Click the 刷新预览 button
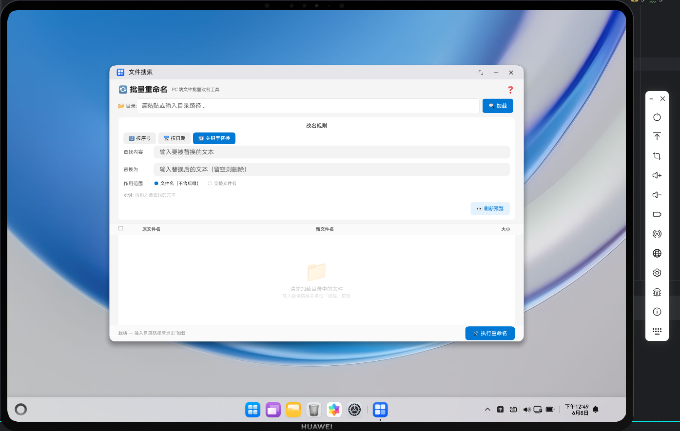Viewport: 680px width, 431px height. tap(490, 208)
